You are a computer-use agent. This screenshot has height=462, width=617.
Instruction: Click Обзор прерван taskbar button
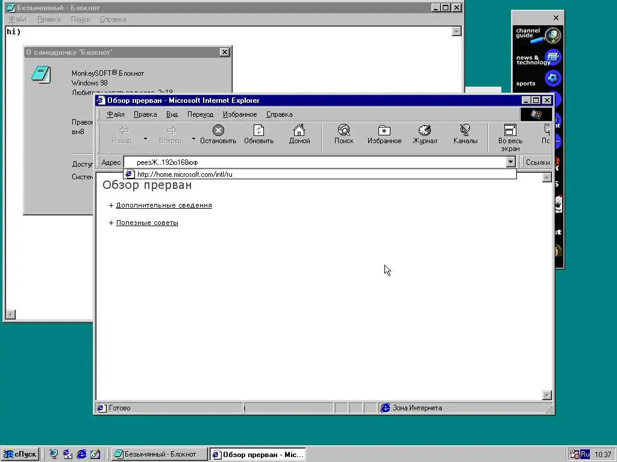pyautogui.click(x=258, y=454)
